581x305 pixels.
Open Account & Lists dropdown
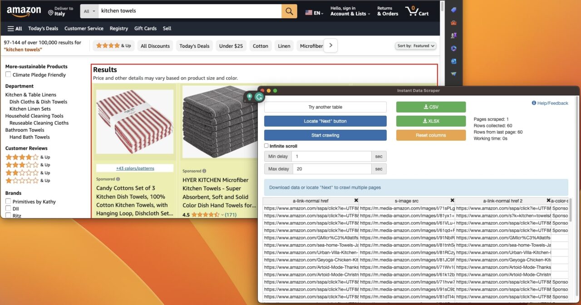[350, 11]
